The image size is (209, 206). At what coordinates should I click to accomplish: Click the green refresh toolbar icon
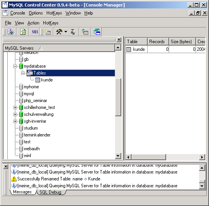[23, 32]
